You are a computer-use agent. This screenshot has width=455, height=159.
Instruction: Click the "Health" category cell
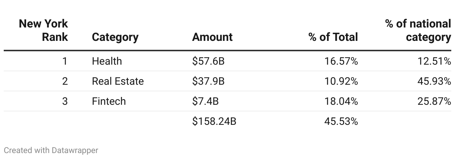[107, 61]
